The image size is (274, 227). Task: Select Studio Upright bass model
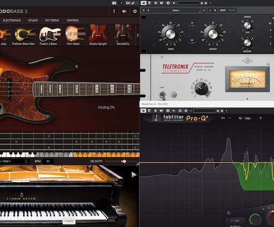pos(98,35)
